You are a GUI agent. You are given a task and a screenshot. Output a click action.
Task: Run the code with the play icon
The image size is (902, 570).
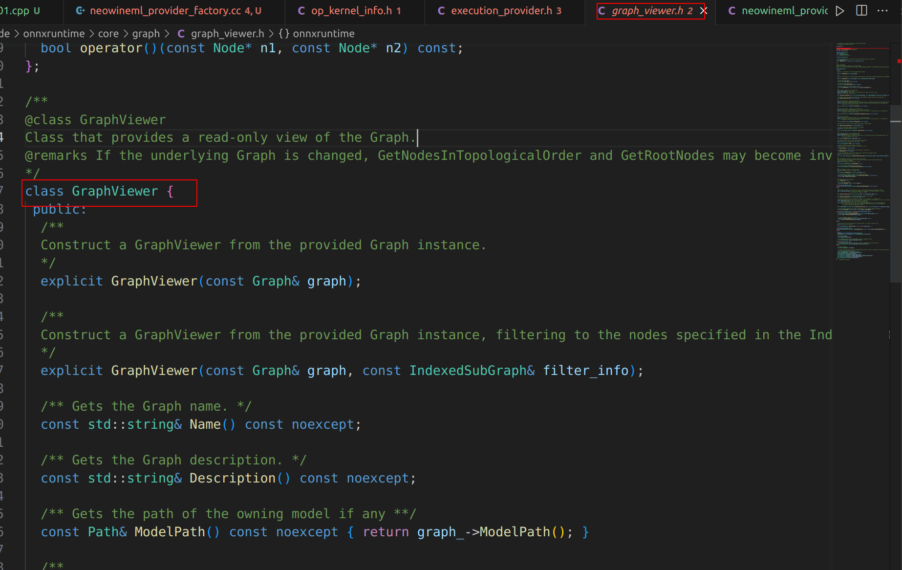(x=840, y=11)
